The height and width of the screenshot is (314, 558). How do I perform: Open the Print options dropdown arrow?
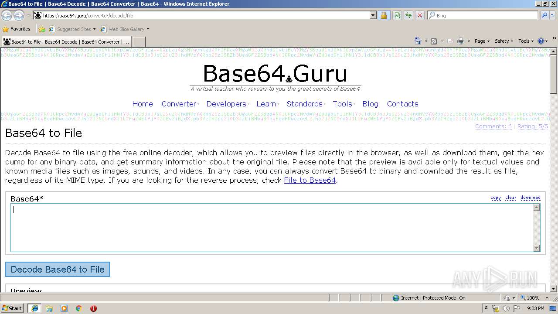coord(469,41)
